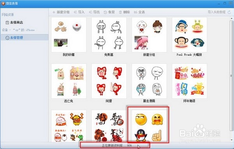
Task: Click the 删除 delete button
Action: [124, 12]
